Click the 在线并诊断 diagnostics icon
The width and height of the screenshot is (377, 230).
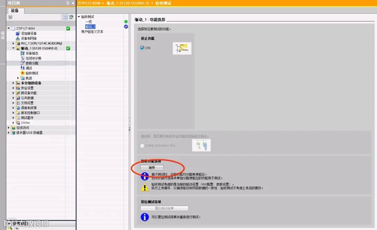coord(23,58)
